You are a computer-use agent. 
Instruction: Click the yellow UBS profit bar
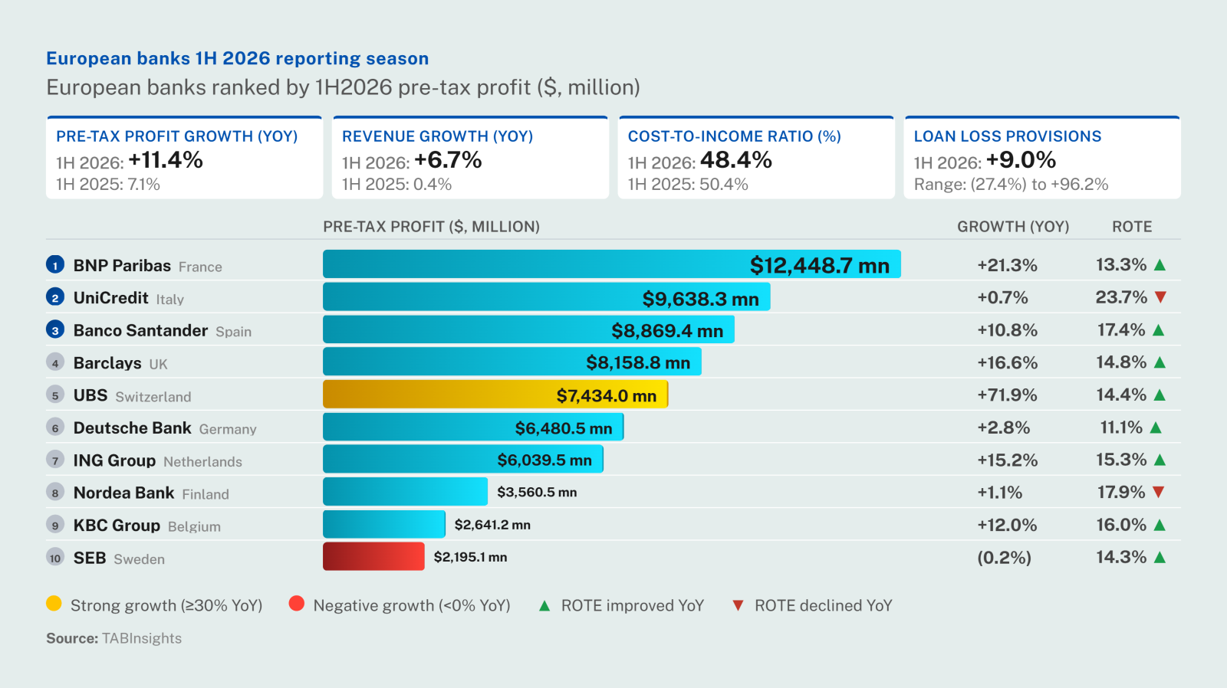point(495,395)
